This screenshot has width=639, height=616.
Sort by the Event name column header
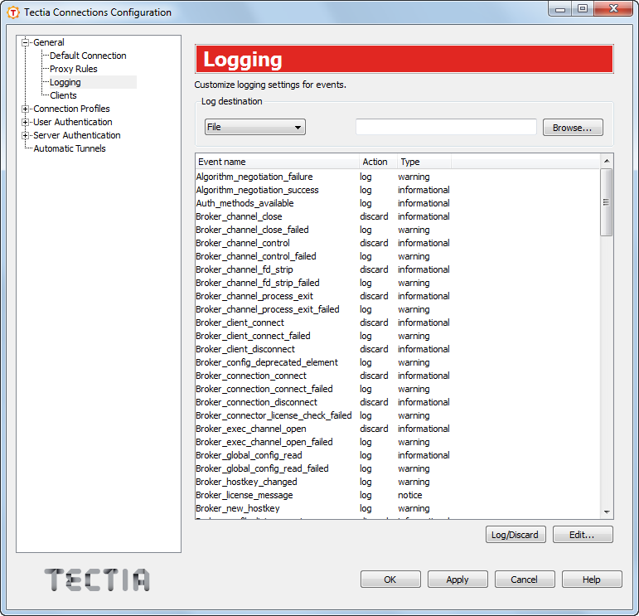(x=277, y=162)
